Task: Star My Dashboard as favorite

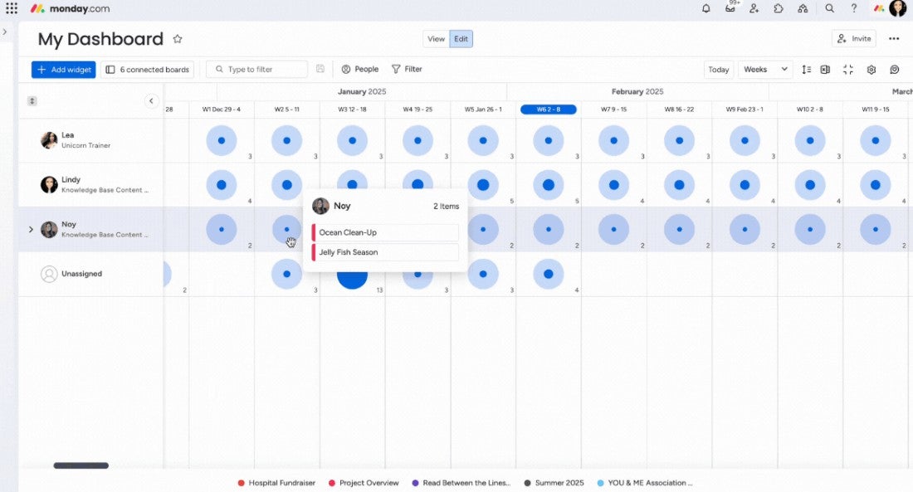Action: [178, 39]
